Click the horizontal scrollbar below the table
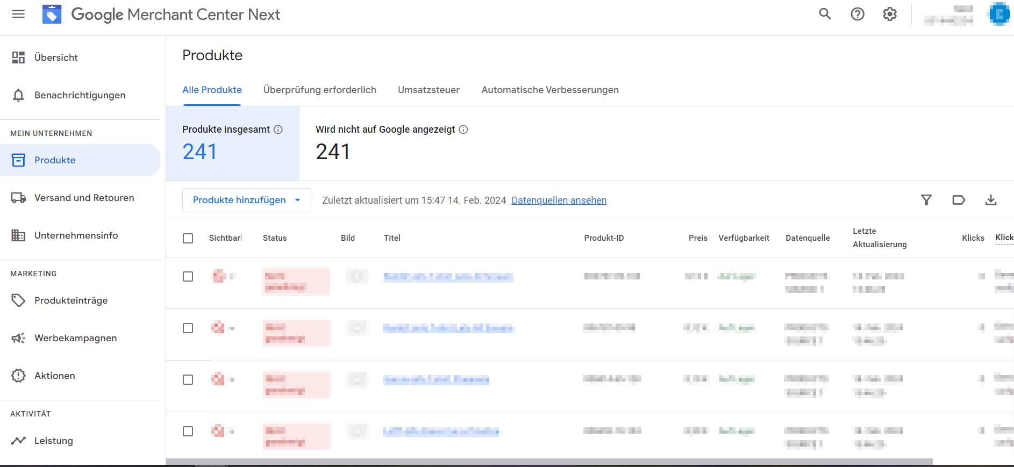The image size is (1014, 467). (548, 462)
